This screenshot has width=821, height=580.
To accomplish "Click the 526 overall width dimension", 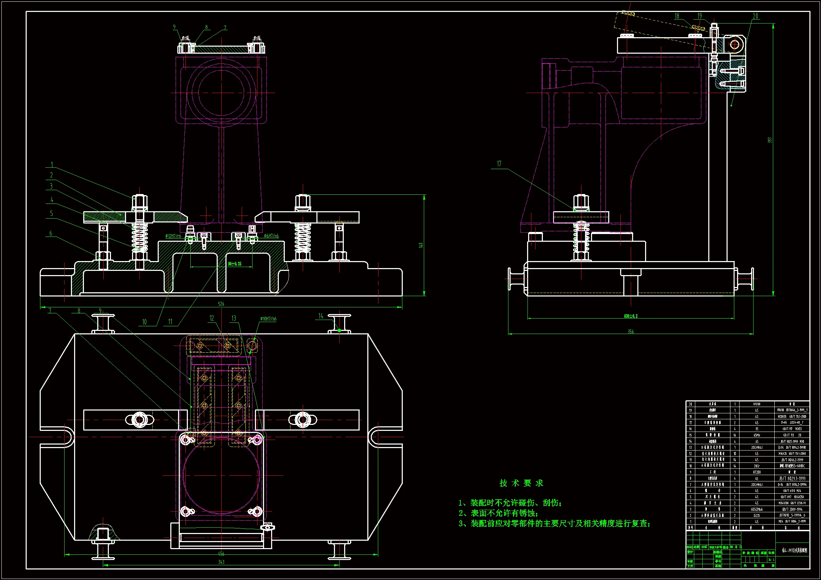I will tap(221, 304).
